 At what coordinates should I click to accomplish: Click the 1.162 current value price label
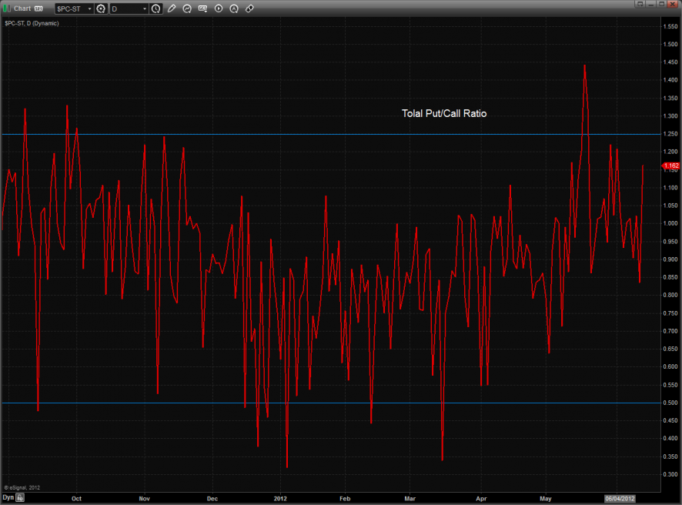pyautogui.click(x=670, y=166)
